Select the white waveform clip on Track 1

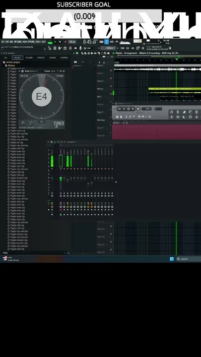tap(157, 69)
